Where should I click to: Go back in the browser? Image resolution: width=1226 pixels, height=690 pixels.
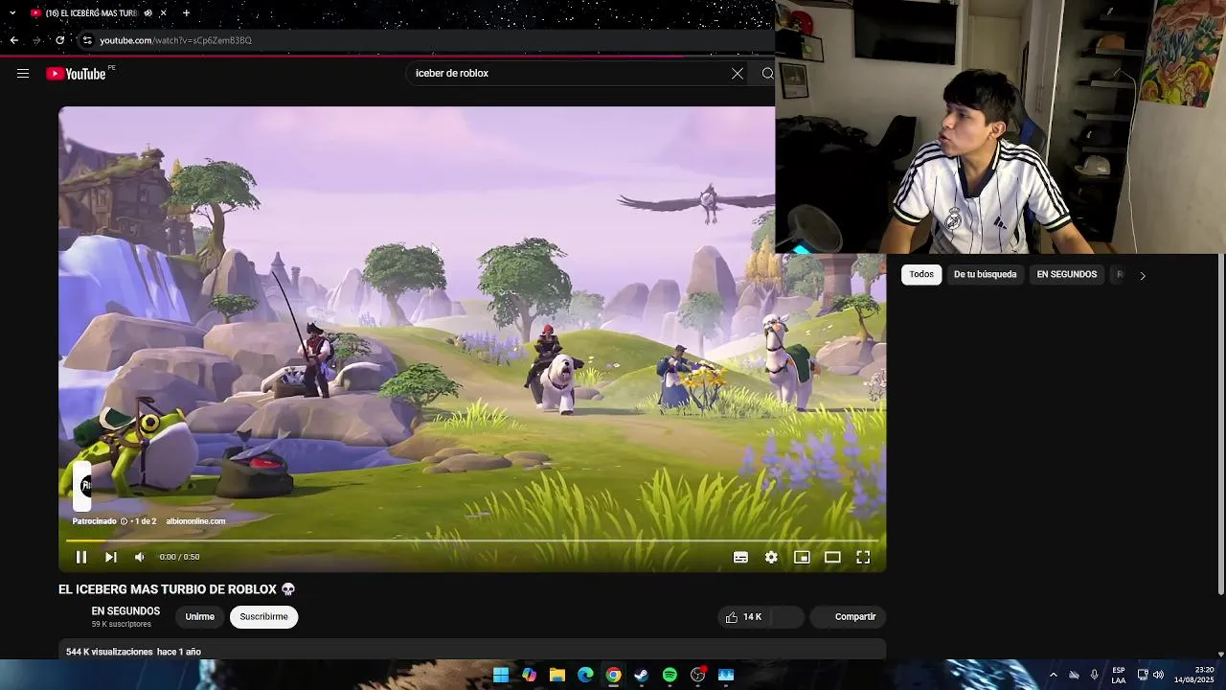click(x=13, y=40)
